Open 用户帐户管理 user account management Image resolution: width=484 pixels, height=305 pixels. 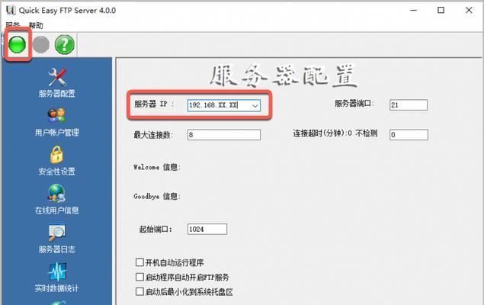click(57, 122)
